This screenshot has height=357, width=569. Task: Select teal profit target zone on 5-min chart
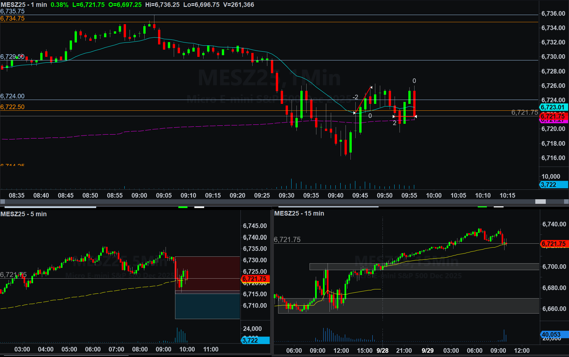click(207, 306)
